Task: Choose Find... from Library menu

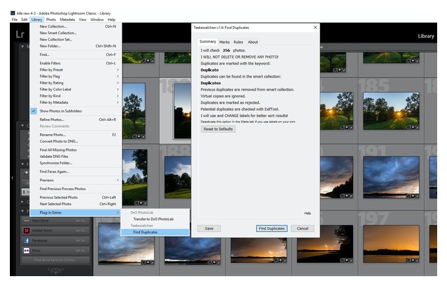Action: click(x=76, y=55)
